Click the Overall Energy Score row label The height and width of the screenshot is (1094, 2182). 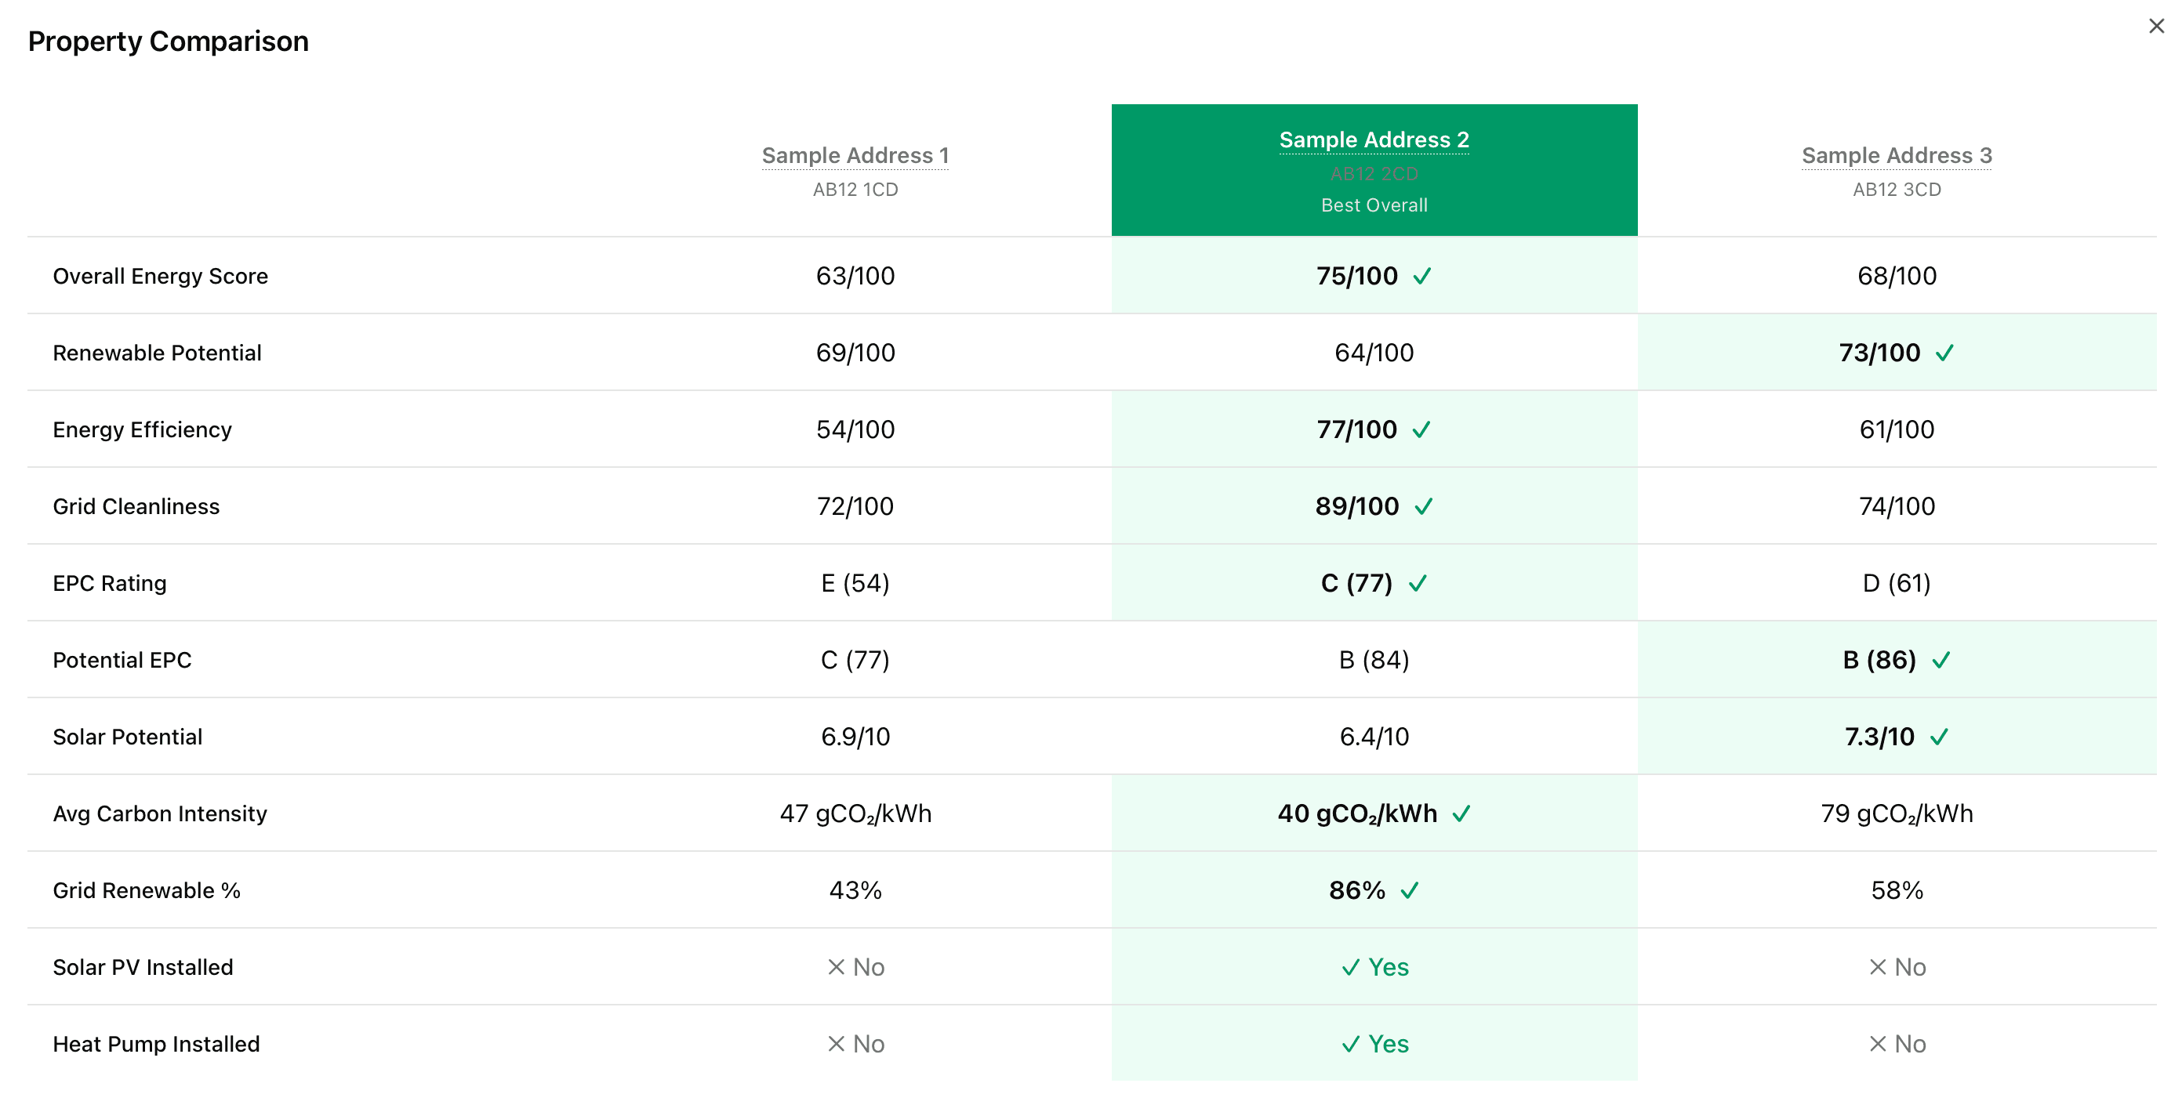[160, 276]
